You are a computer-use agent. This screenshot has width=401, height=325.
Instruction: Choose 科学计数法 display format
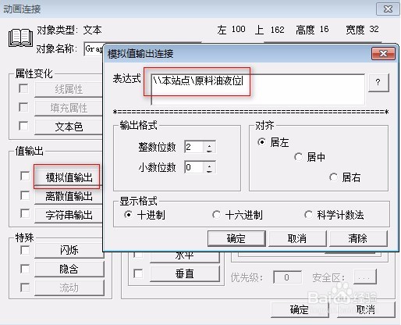[x=308, y=215]
